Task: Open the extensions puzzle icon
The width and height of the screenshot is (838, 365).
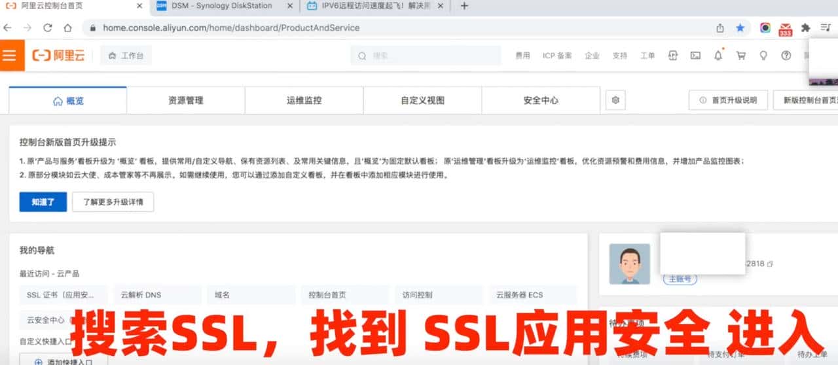Action: [x=806, y=28]
